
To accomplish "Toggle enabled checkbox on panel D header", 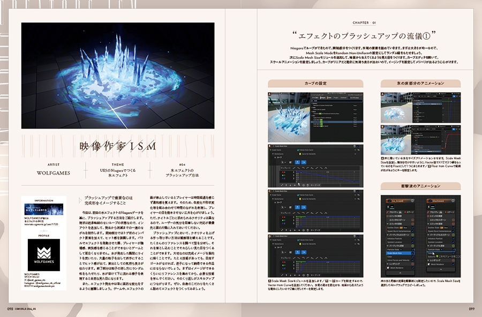I will (x=358, y=236).
